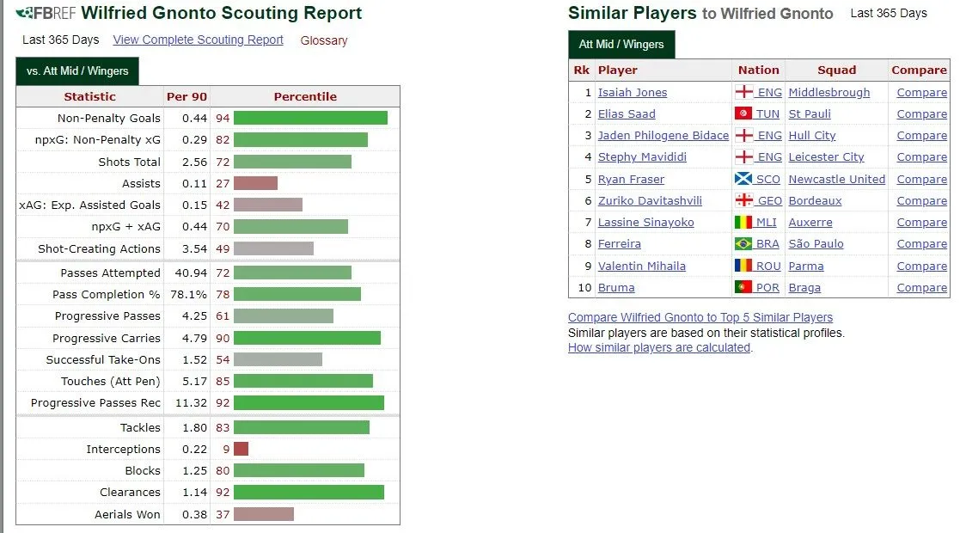Click the Georgia flag next to Zuriko Davitashvili
The width and height of the screenshot is (960, 533).
point(743,200)
